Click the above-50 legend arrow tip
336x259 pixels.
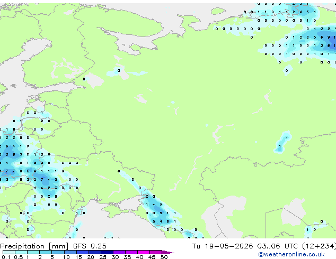coord(168,252)
